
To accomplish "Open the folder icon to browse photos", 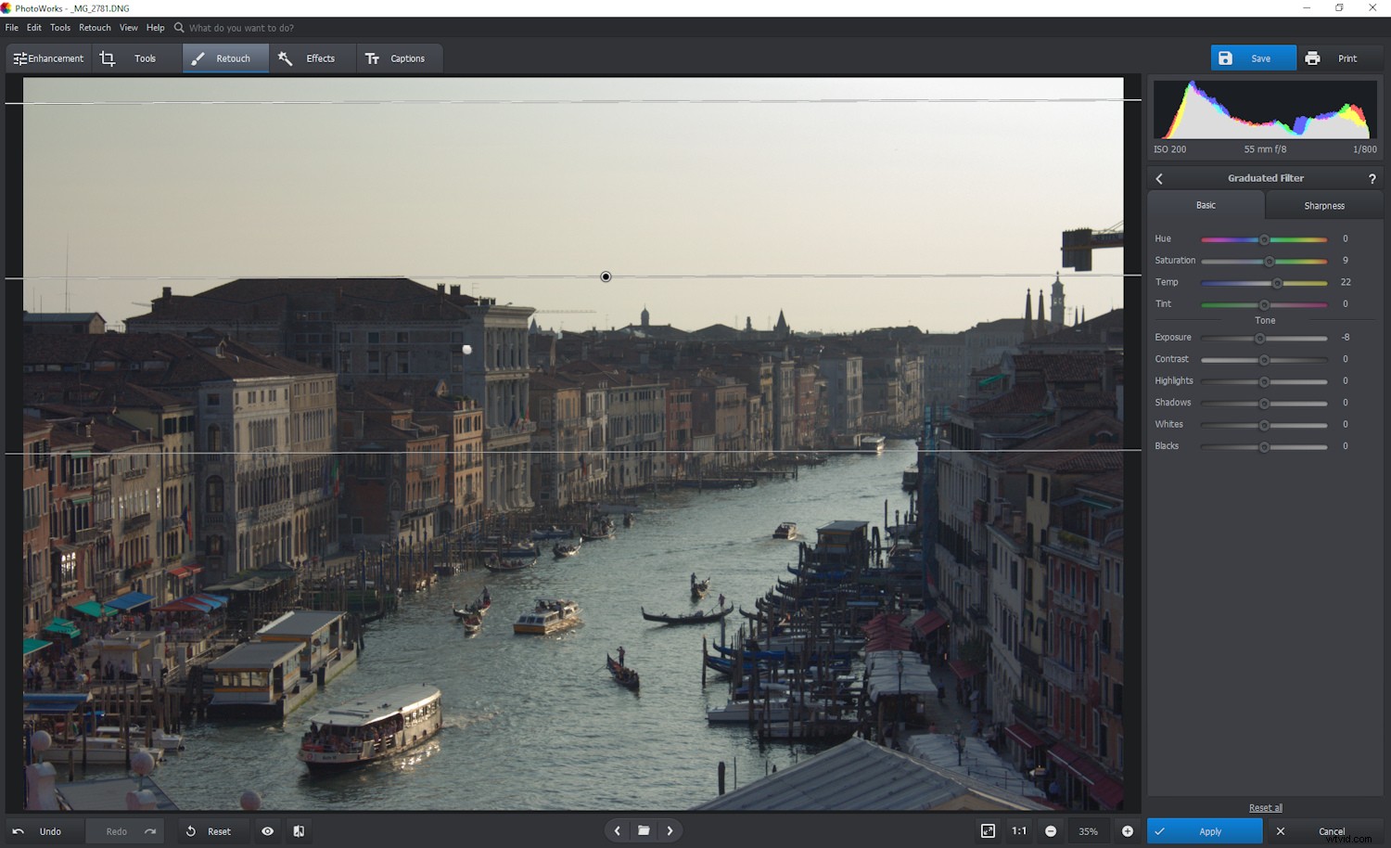I will (644, 830).
